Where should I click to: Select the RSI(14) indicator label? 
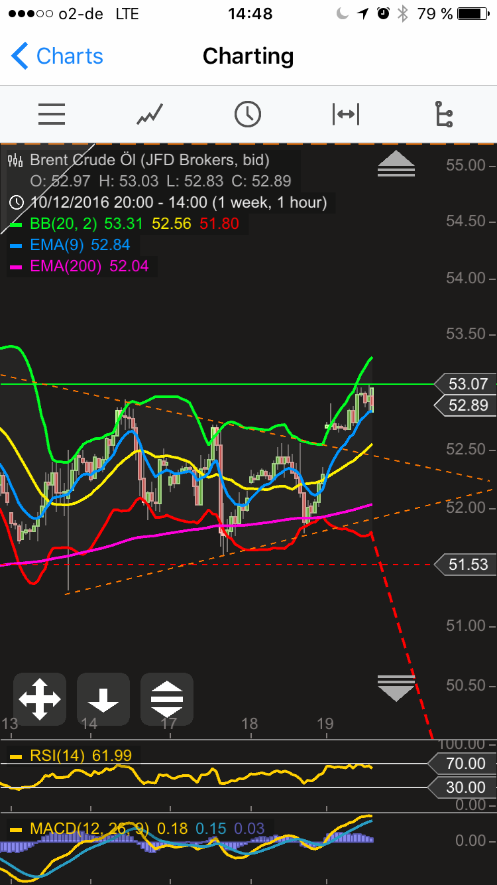[x=81, y=755]
